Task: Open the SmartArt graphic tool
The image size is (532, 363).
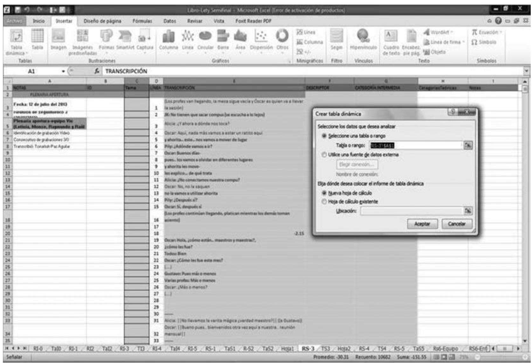Action: 125,38
